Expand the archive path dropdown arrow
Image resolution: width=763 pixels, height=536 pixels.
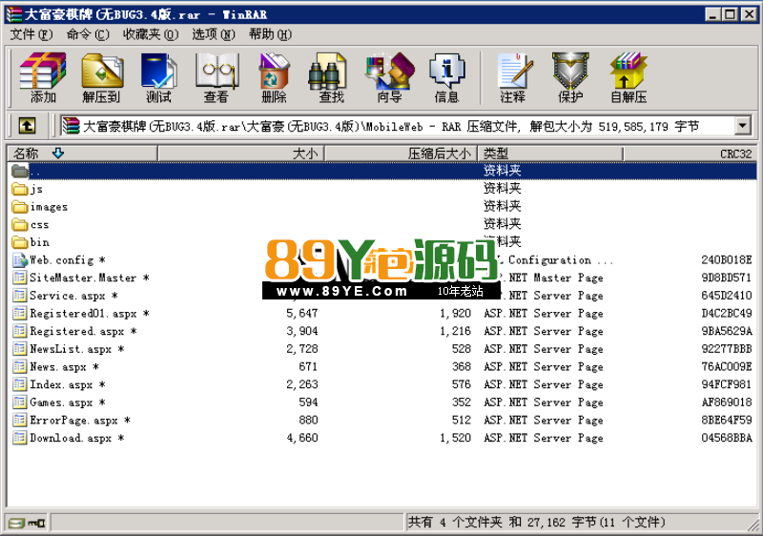(x=742, y=126)
